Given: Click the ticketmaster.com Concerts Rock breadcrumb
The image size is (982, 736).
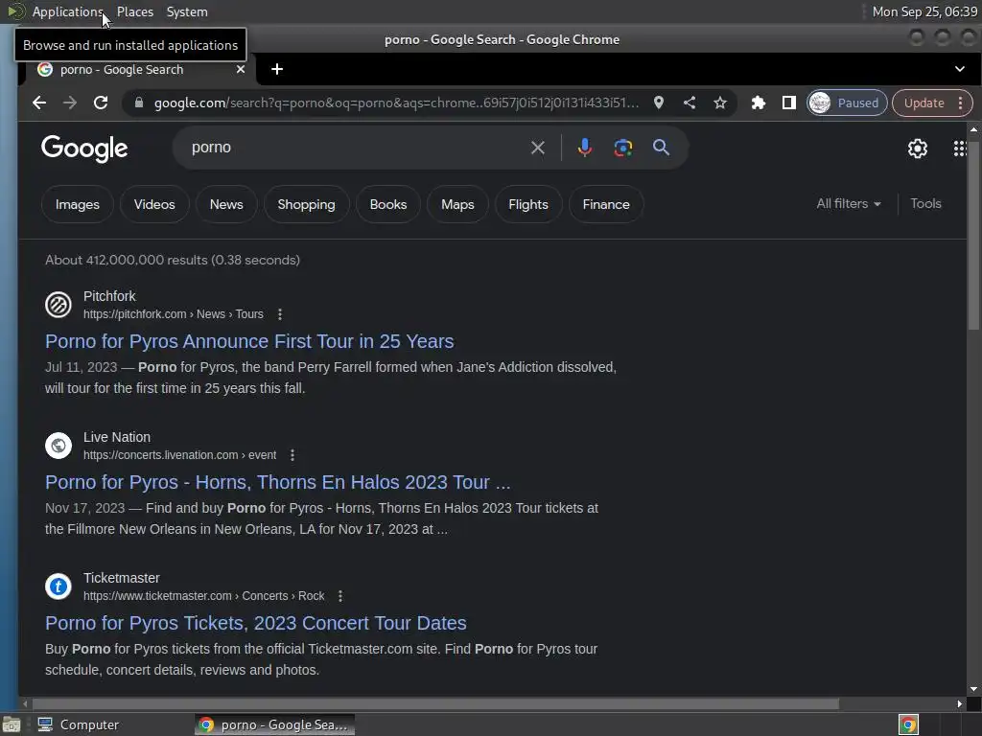Looking at the screenshot, I should [x=203, y=596].
